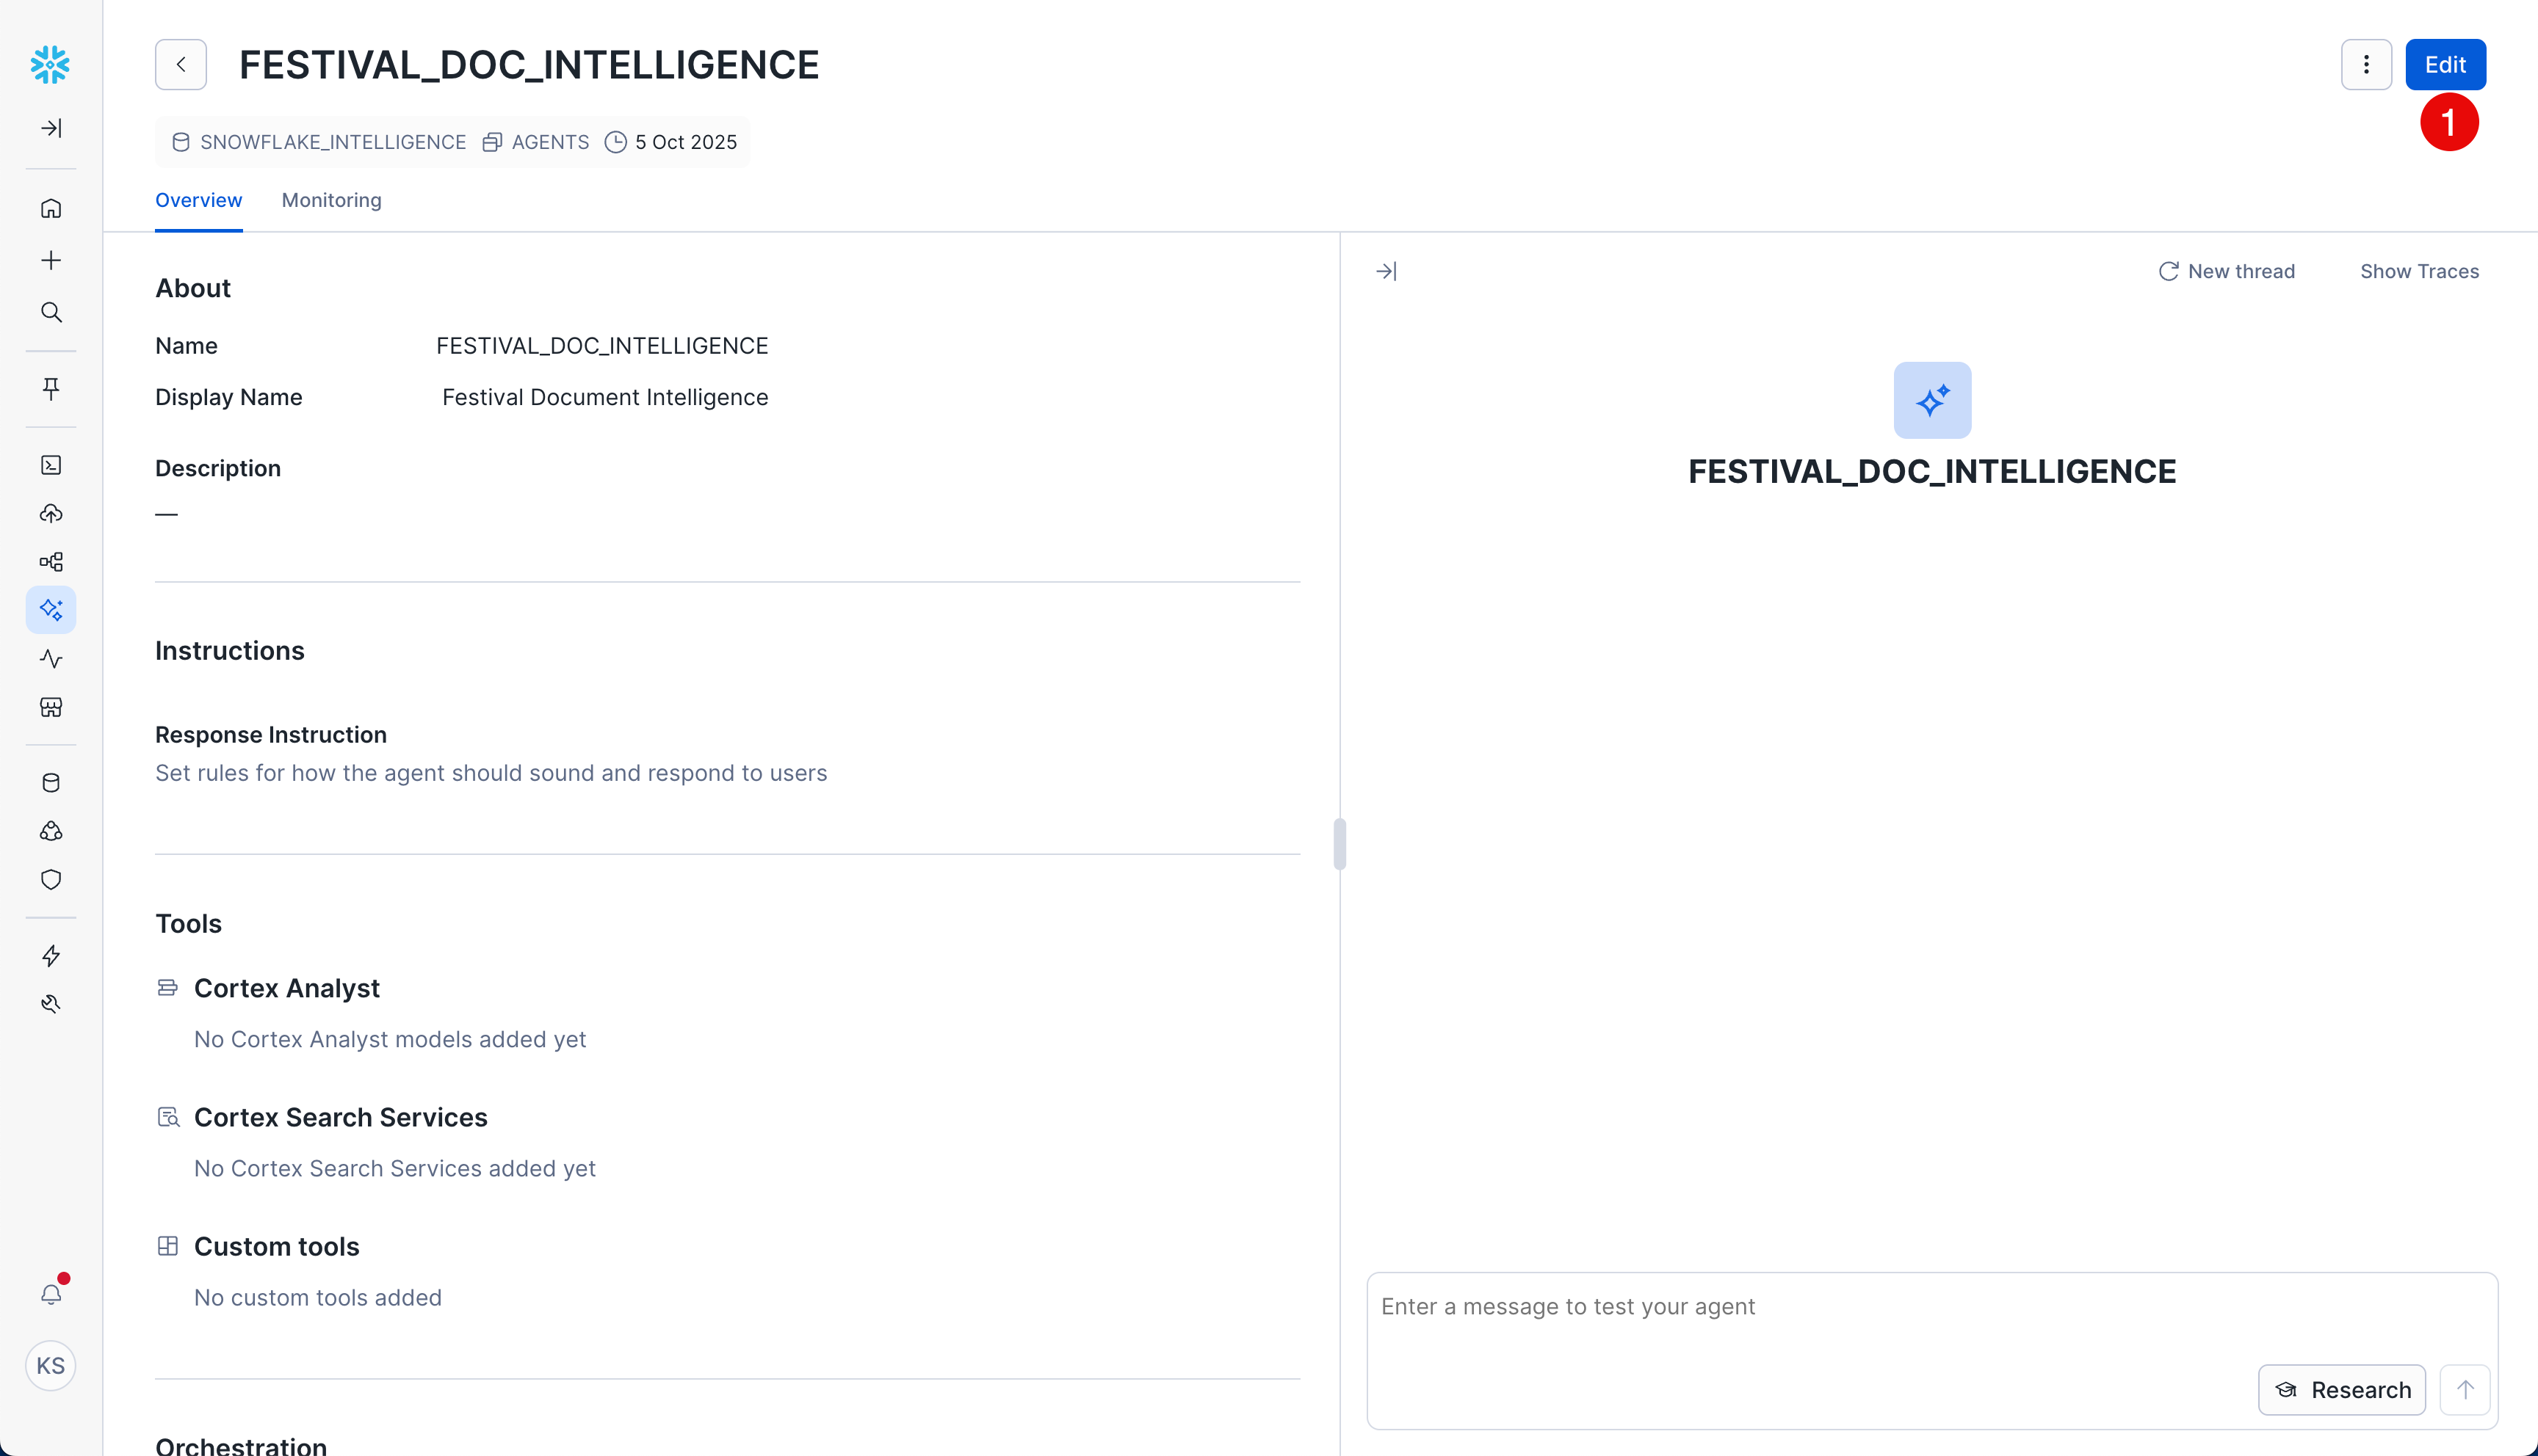The image size is (2538, 1456).
Task: Toggle Show Traces in chat panel
Action: [x=2419, y=271]
